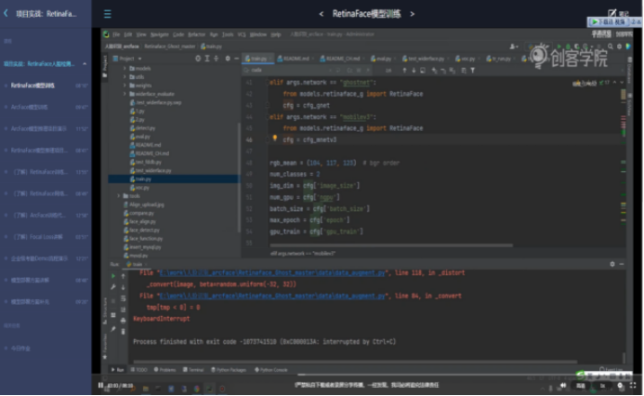Click the hamburger menu icon in top bar
Screen dimensions: 644x396
[x=108, y=15]
